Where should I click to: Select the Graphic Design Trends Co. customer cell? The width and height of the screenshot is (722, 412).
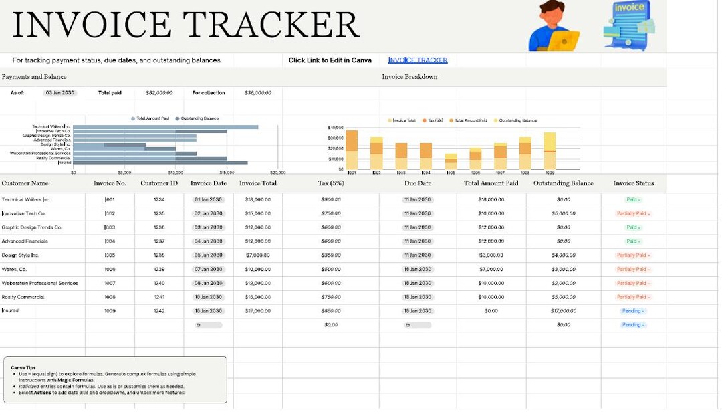tap(42, 227)
